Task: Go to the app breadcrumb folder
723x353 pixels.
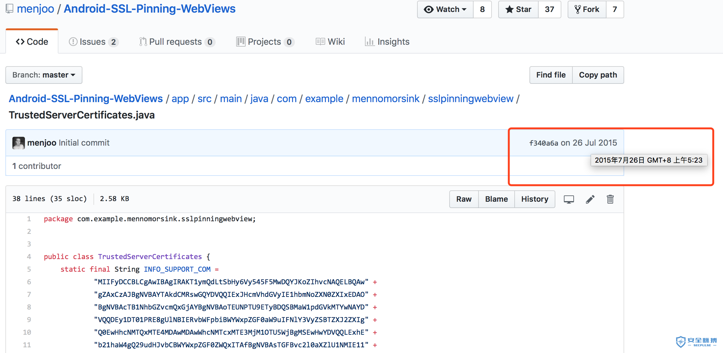Action: coord(180,99)
